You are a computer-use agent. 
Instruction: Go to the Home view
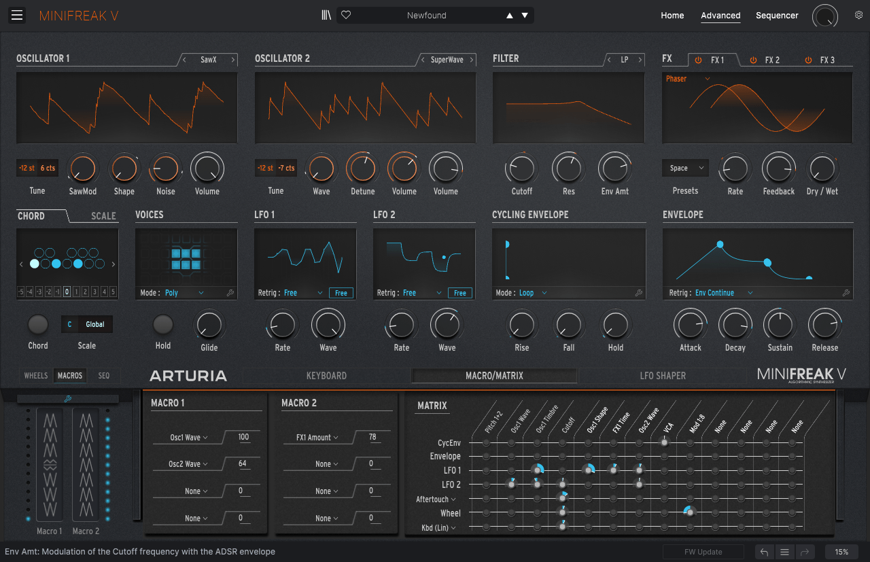point(672,15)
